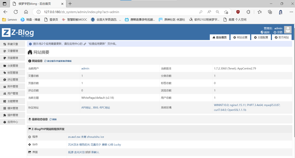295x158 pixels.
Task: Open 文章管理 in the sidebar
Action: click(x=12, y=51)
